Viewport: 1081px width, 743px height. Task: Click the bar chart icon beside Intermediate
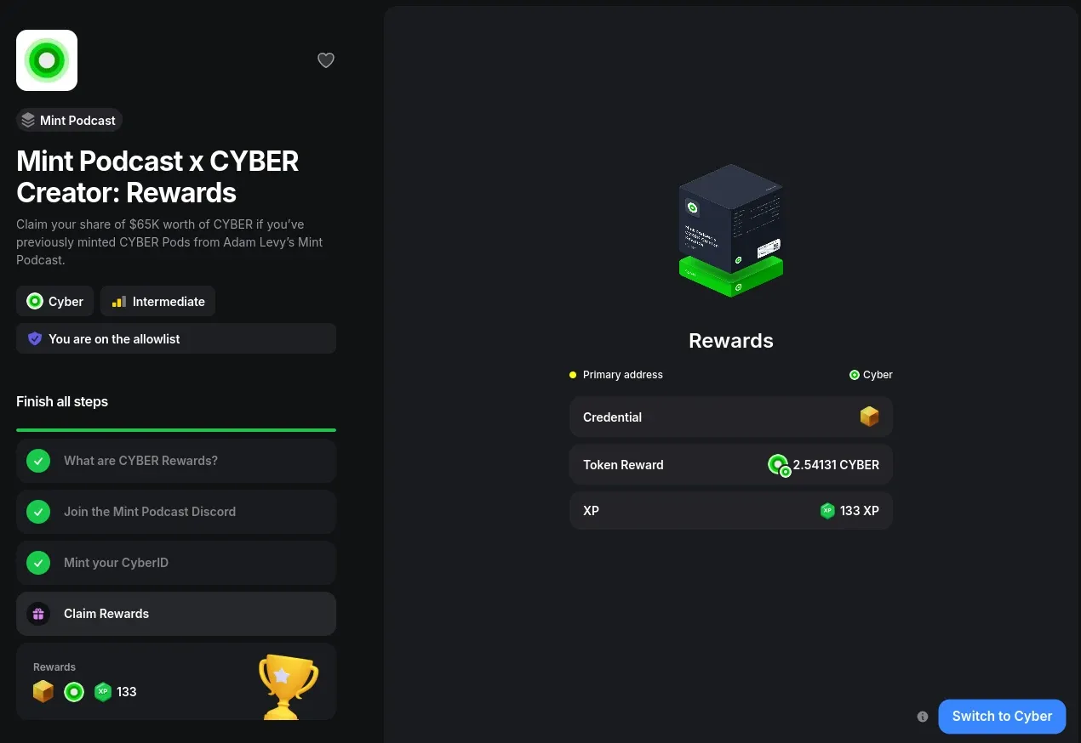tap(119, 302)
